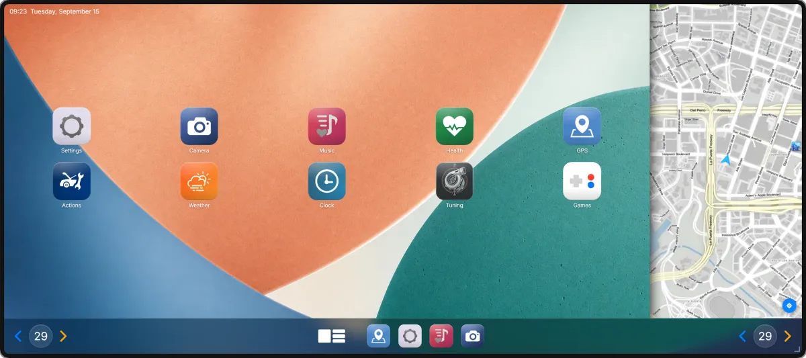Open the Health app
Viewport: 806px width, 358px height.
click(454, 126)
